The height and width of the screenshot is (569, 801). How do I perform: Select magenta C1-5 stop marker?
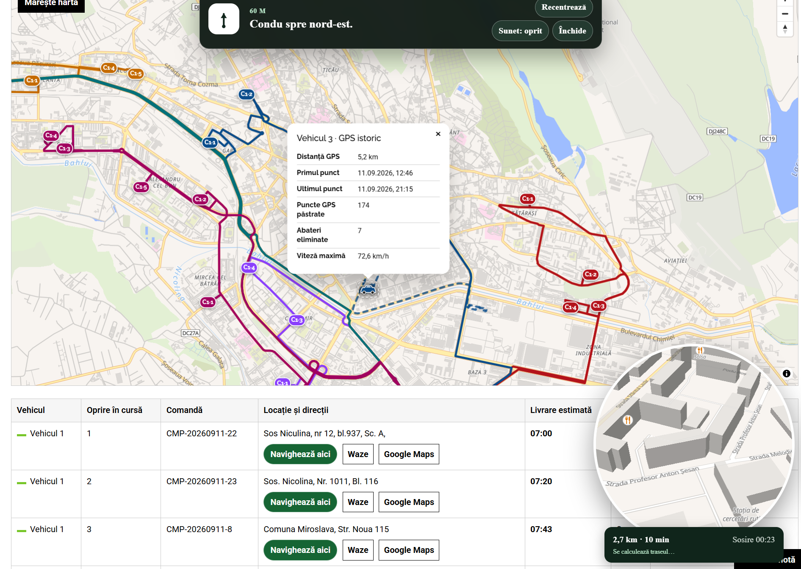(x=141, y=187)
